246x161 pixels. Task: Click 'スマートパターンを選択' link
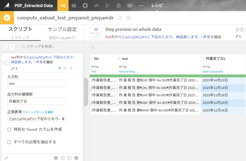38,112
